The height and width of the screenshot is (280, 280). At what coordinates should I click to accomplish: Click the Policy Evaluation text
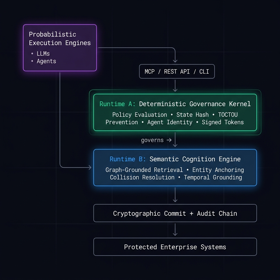click(x=139, y=115)
